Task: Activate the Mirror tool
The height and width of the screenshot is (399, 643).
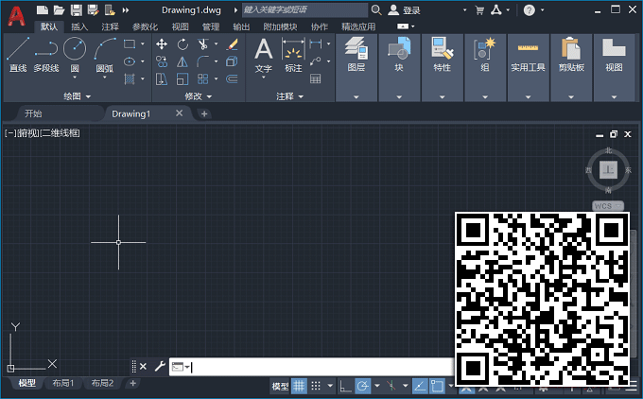Action: tap(182, 61)
